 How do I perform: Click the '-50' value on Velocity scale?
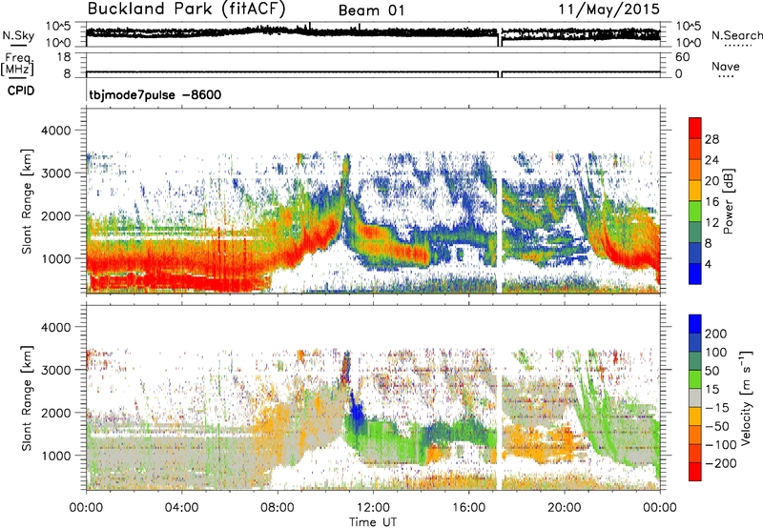(x=716, y=426)
